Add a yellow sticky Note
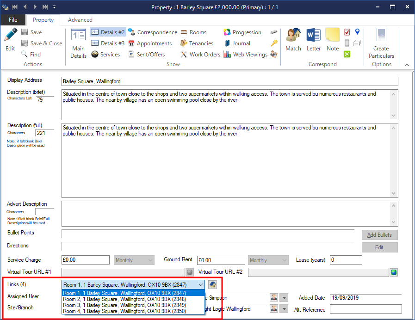 (x=333, y=40)
